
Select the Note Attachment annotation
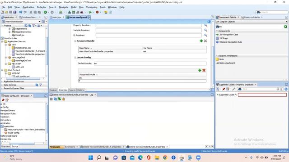pos(227,63)
